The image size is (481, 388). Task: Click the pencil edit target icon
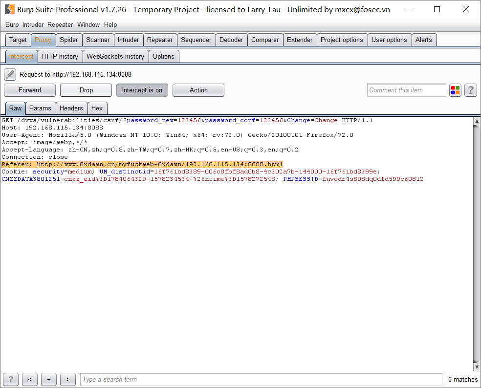tap(10, 75)
